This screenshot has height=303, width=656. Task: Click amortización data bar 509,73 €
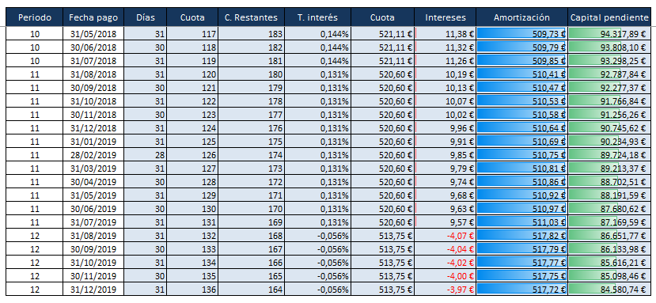[521, 34]
